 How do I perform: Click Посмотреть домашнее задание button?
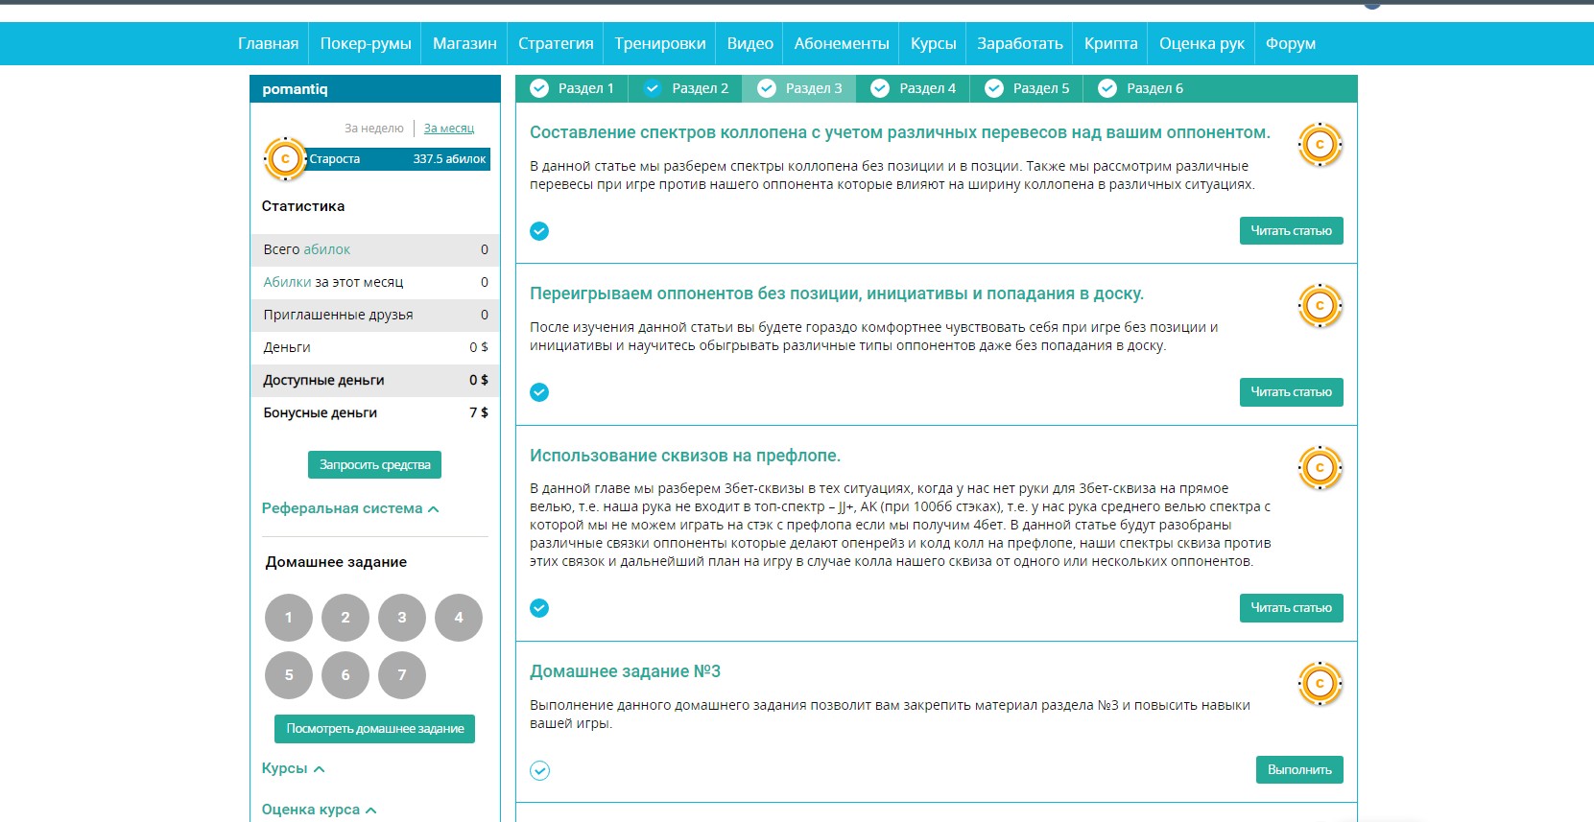(x=374, y=728)
